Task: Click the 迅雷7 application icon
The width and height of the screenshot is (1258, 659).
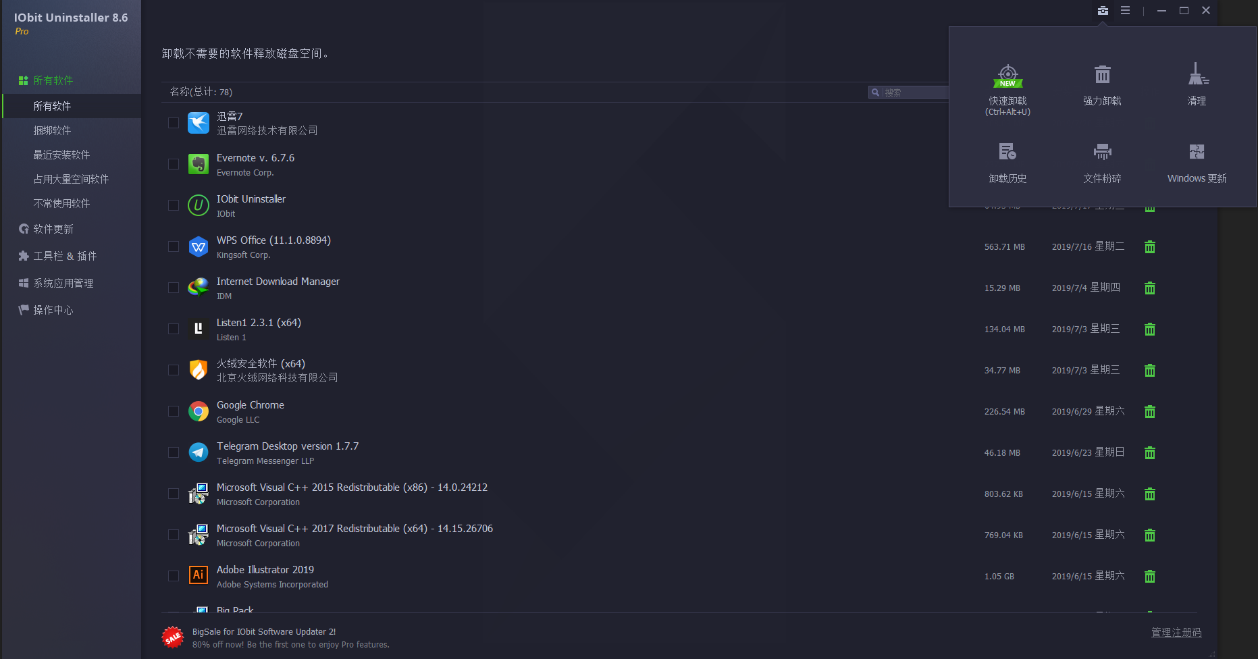Action: (x=199, y=123)
